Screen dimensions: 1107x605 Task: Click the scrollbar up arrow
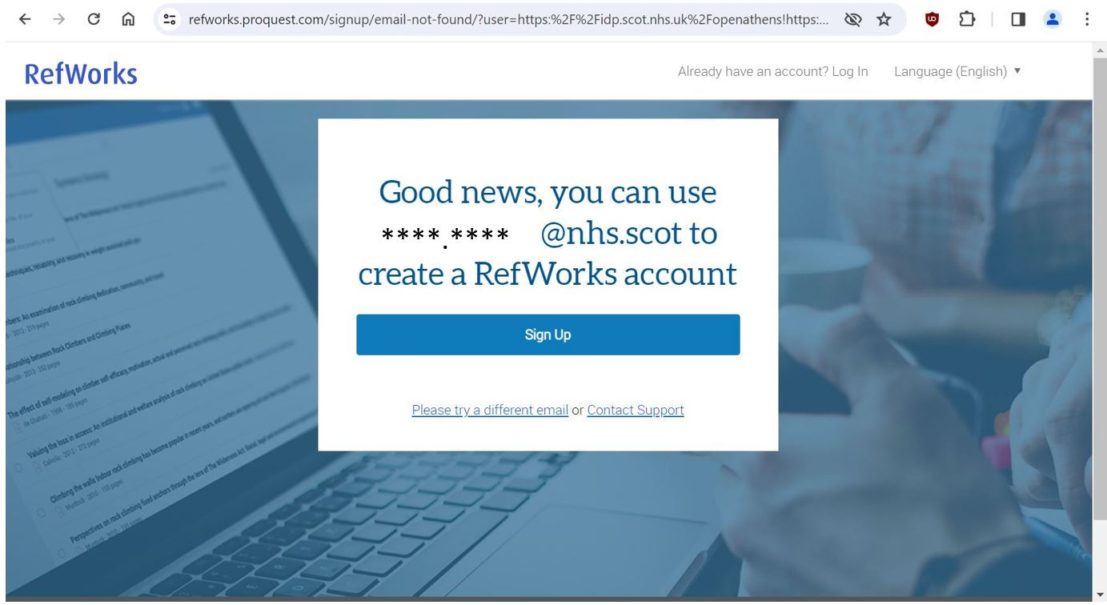coord(1100,50)
